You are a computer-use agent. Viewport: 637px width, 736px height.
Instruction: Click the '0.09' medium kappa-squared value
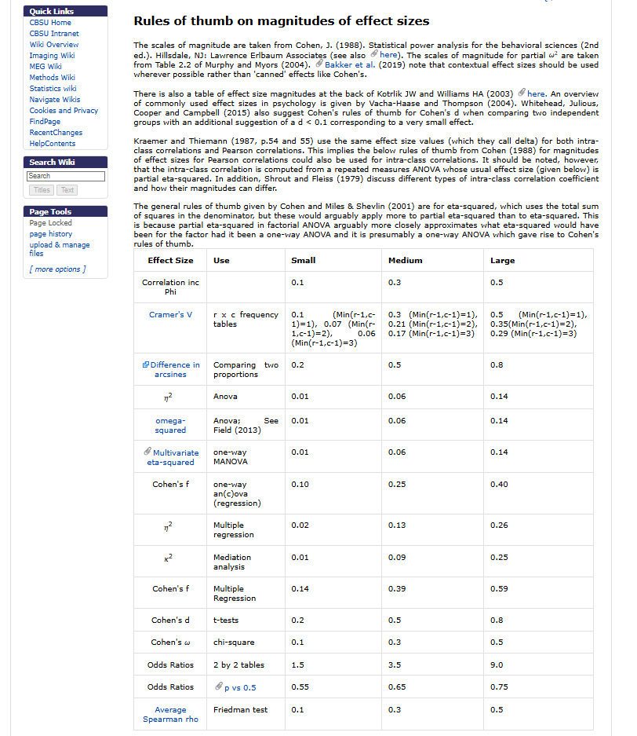pos(396,558)
